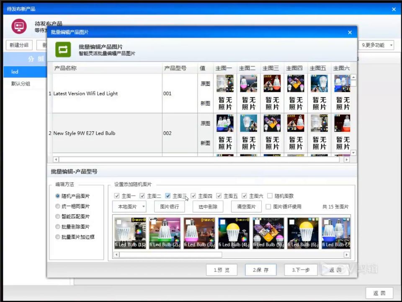Click 新建分组 button in background window
This screenshot has width=402, height=302.
pos(19,45)
